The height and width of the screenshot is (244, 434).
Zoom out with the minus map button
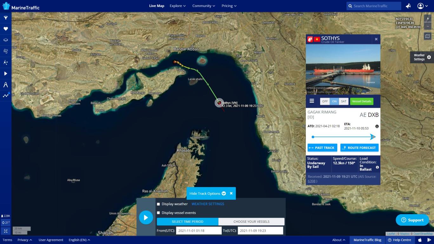click(x=428, y=26)
